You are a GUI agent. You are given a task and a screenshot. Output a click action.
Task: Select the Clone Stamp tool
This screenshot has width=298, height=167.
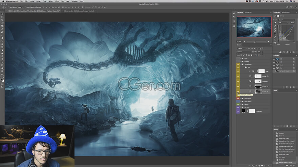(x=2, y=38)
